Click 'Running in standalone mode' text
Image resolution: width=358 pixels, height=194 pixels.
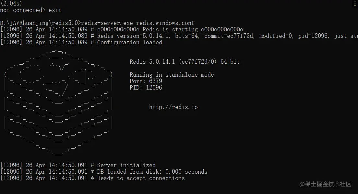(172, 75)
